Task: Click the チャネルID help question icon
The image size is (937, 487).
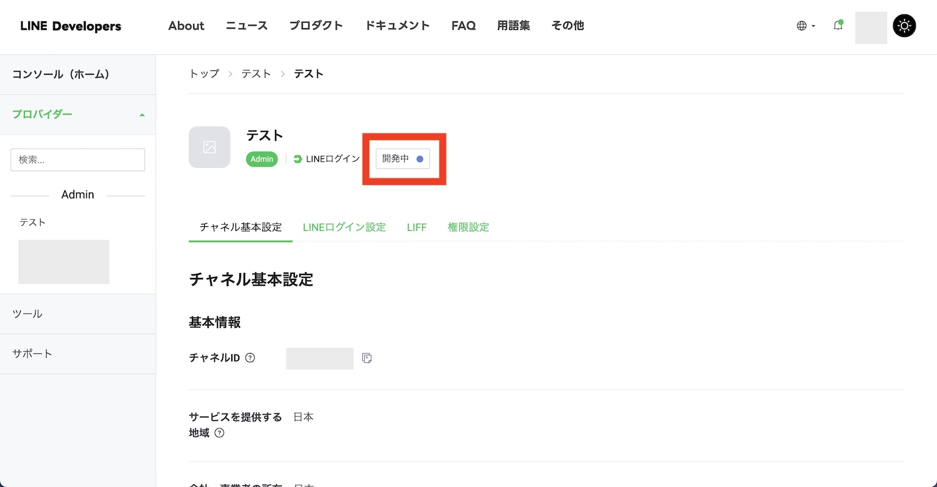Action: click(250, 358)
